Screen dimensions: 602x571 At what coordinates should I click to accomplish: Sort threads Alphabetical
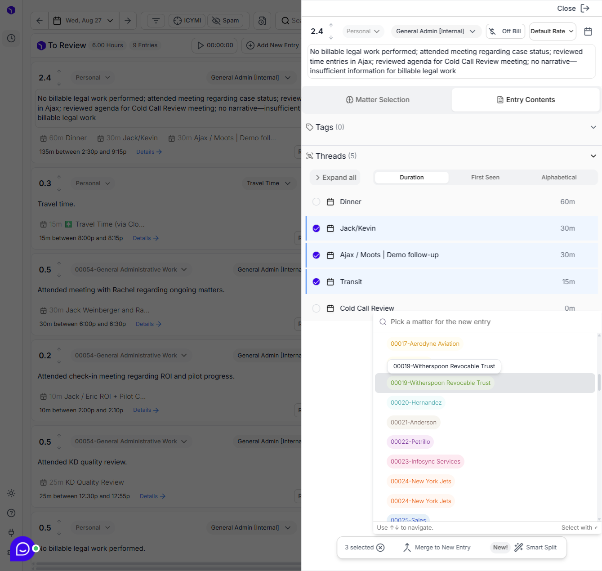tap(559, 178)
